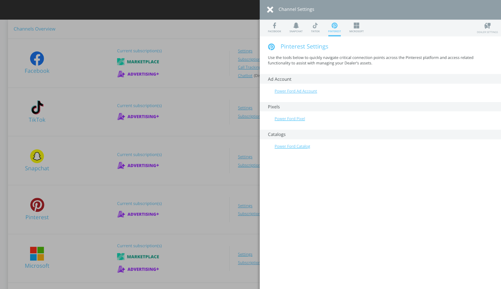Screen dimensions: 501x289
Task: Open Settings link in the Microsoft row
Action: [x=245, y=254]
